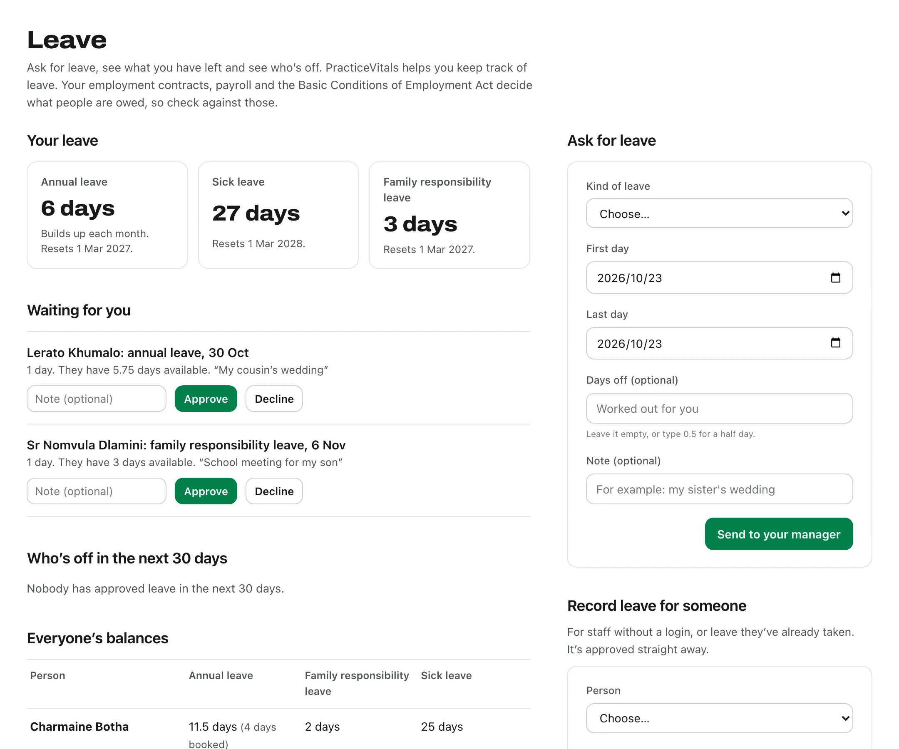Click the 'Leave it empty, or type 0.5' hint

click(671, 434)
